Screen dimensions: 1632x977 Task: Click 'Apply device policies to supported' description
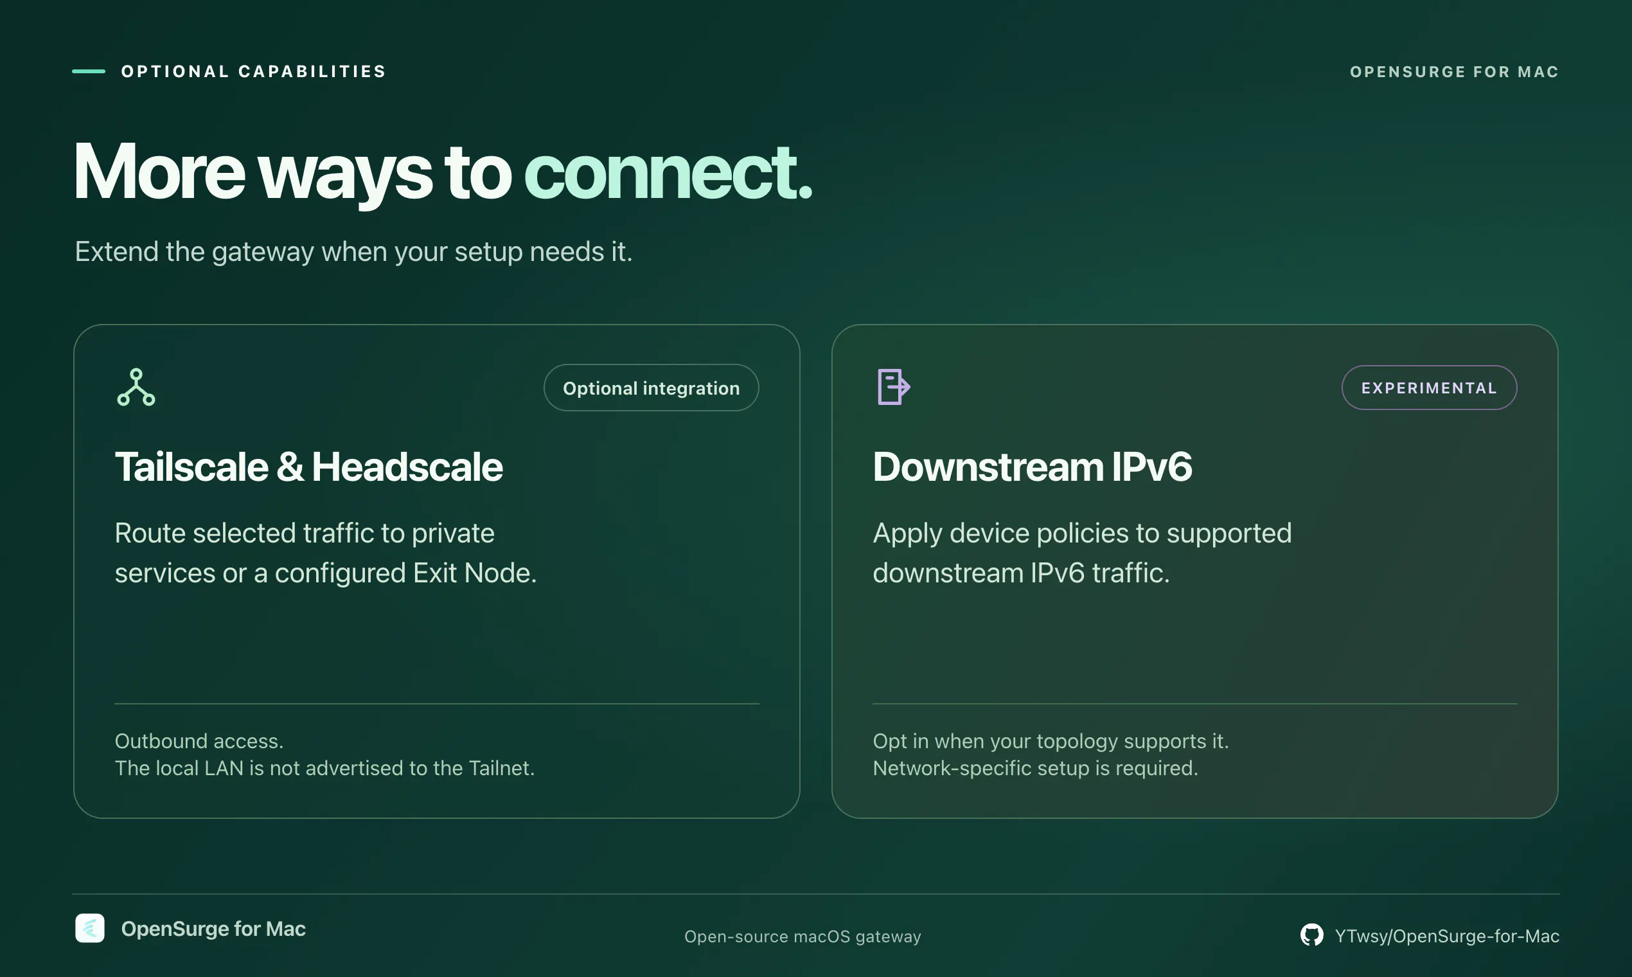1083,533
